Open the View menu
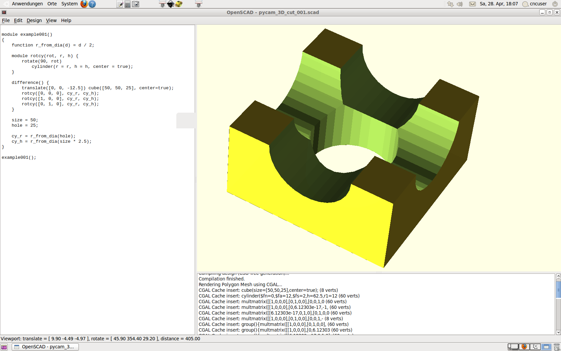 click(x=51, y=20)
